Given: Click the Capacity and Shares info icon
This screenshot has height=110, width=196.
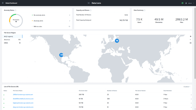Looking at the screenshot, I should click(x=91, y=10).
